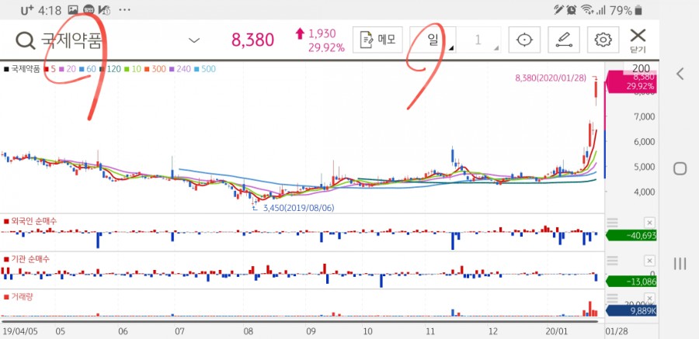Expand the stock selector chevron
This screenshot has width=699, height=339.
pyautogui.click(x=194, y=40)
